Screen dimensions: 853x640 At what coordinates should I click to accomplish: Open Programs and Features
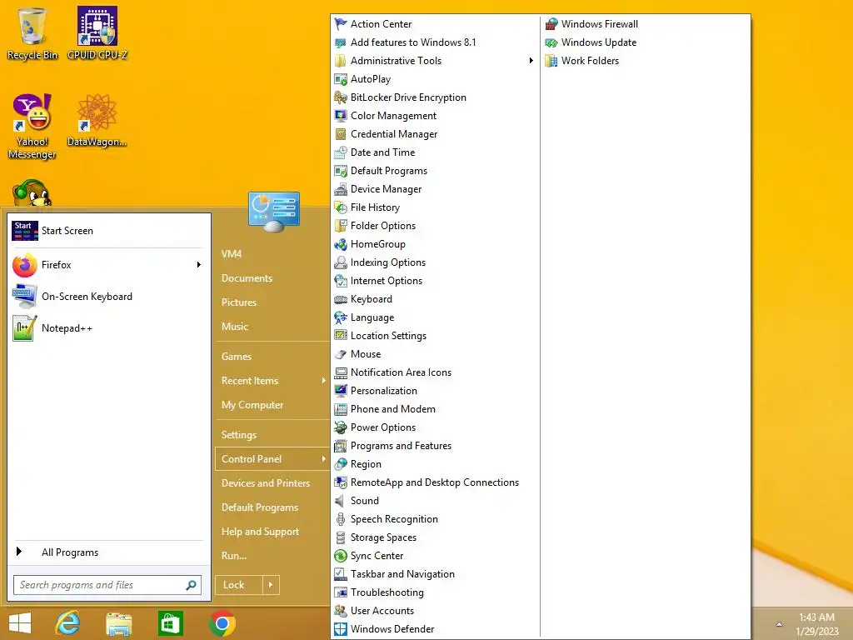click(x=401, y=446)
